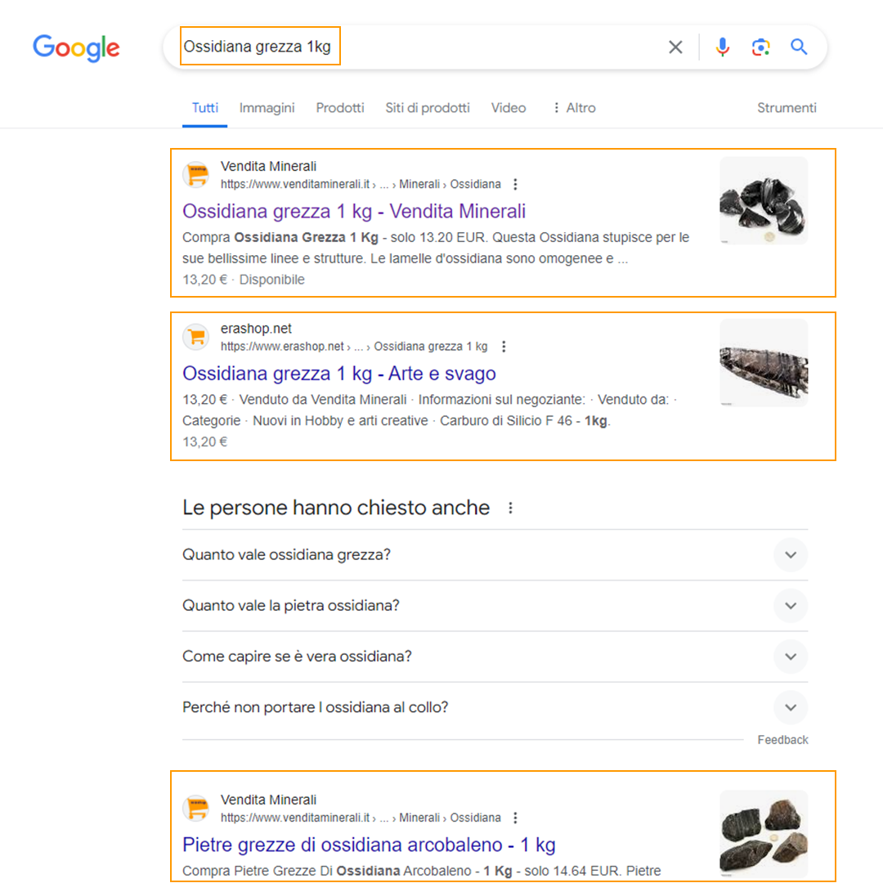Expand 'Quanto vale la pietra ossidiana?' question
This screenshot has width=883, height=883.
[790, 606]
